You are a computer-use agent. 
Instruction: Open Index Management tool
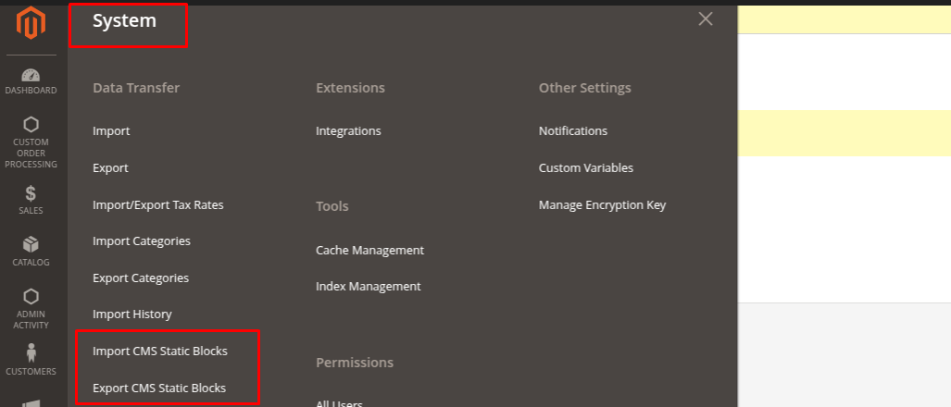(x=368, y=287)
